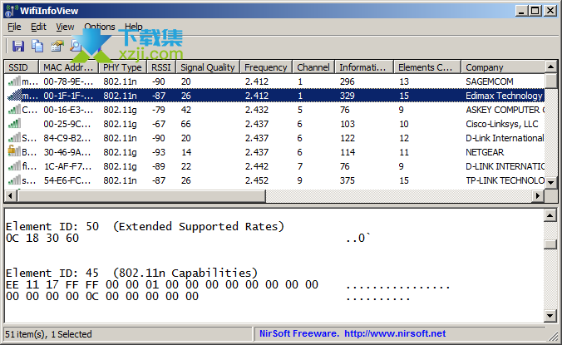Click information size value 296
Image resolution: width=562 pixels, height=345 pixels.
pyautogui.click(x=348, y=81)
